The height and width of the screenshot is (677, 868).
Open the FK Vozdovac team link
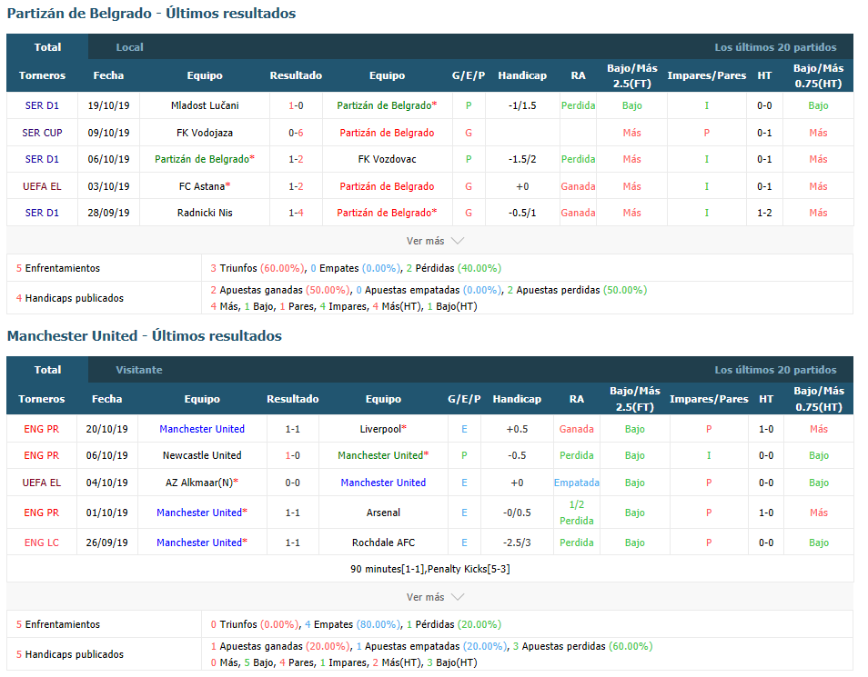point(387,159)
